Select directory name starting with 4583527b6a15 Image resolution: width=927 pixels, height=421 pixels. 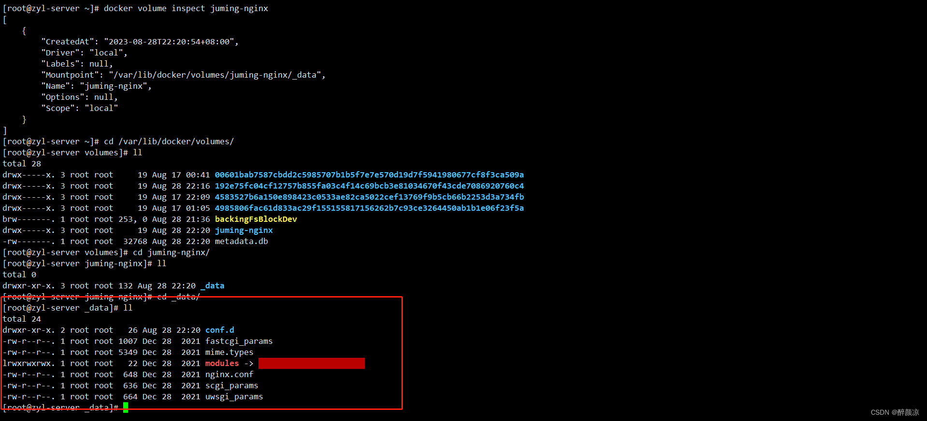[x=369, y=197]
